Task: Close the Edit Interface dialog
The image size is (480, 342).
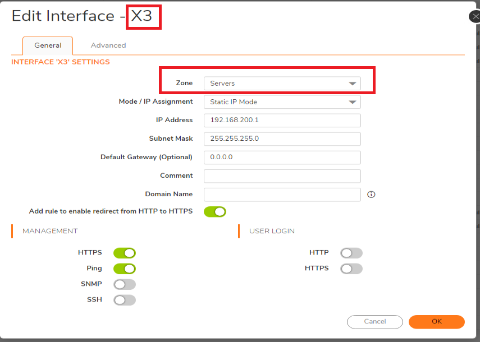Action: pos(475,17)
